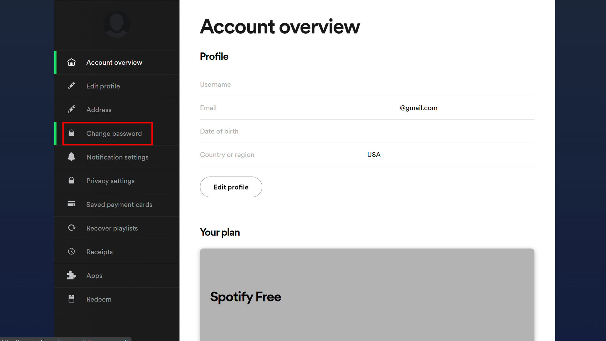The image size is (606, 341).
Task: Click the lock icon beside Change password
Action: click(71, 133)
